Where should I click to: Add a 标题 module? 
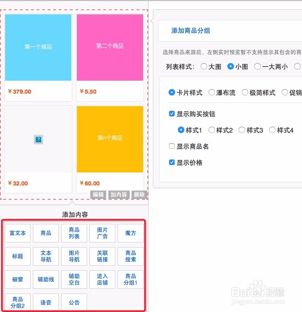tap(18, 256)
